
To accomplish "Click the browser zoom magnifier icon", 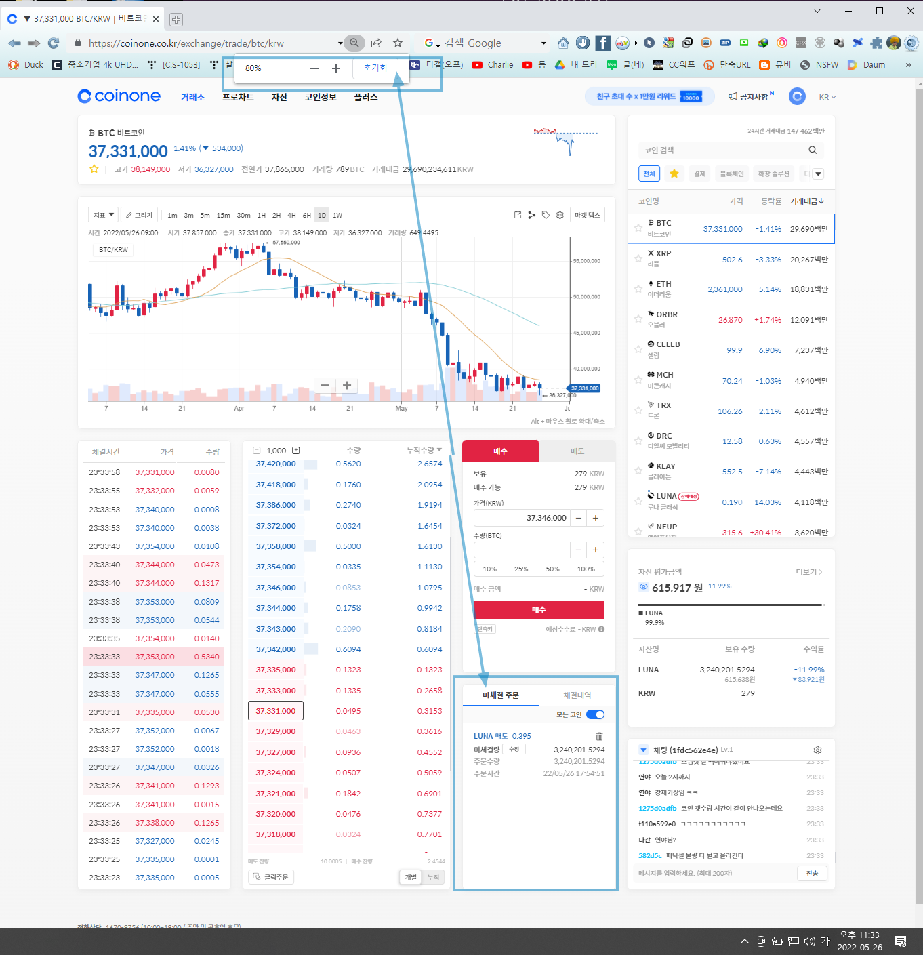I will [x=354, y=43].
